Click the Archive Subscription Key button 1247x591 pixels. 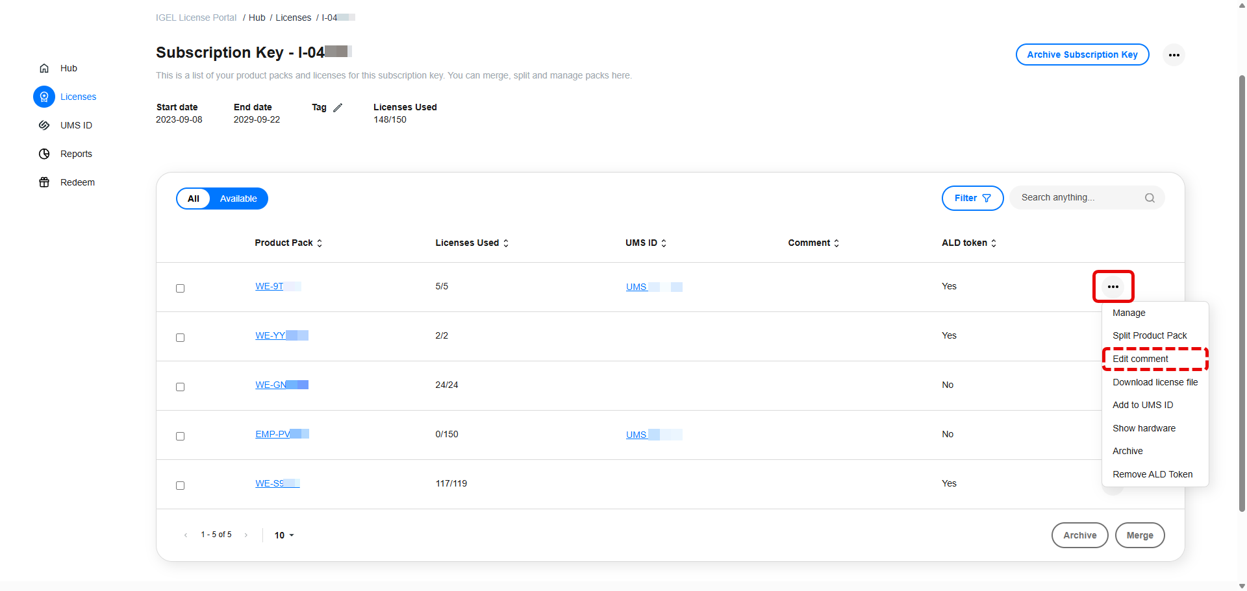click(1082, 54)
